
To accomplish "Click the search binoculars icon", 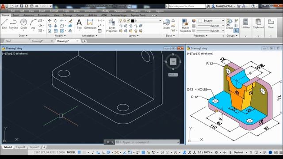I will click(x=208, y=6).
